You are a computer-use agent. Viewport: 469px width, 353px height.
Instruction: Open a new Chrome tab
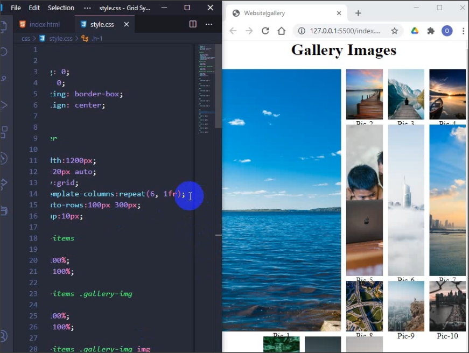(358, 13)
